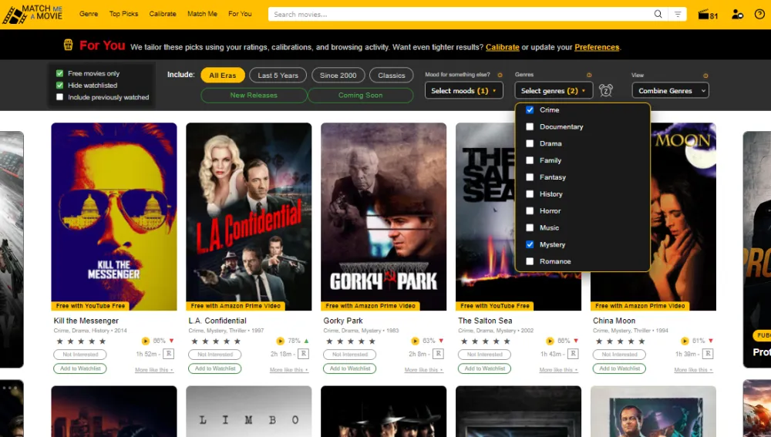Screen dimensions: 771x437
Task: Click the snooze alarm clock icon beside genres
Action: point(606,90)
